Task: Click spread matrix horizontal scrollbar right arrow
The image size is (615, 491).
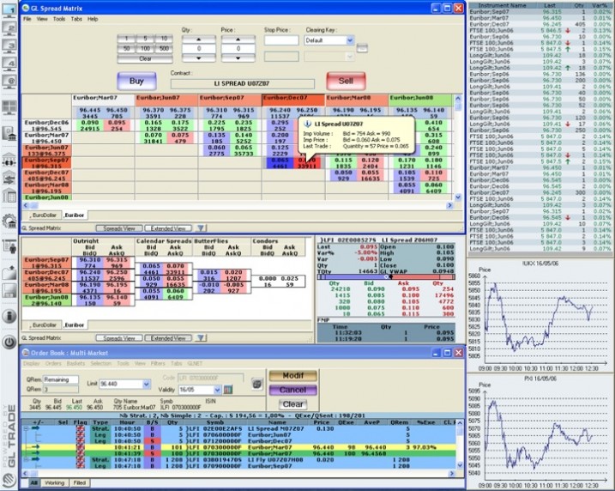Action: (449, 205)
